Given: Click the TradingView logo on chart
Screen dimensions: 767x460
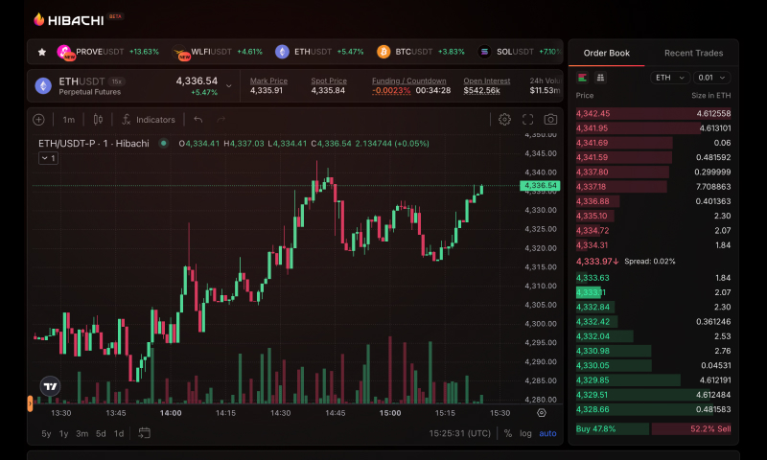Looking at the screenshot, I should coord(50,386).
